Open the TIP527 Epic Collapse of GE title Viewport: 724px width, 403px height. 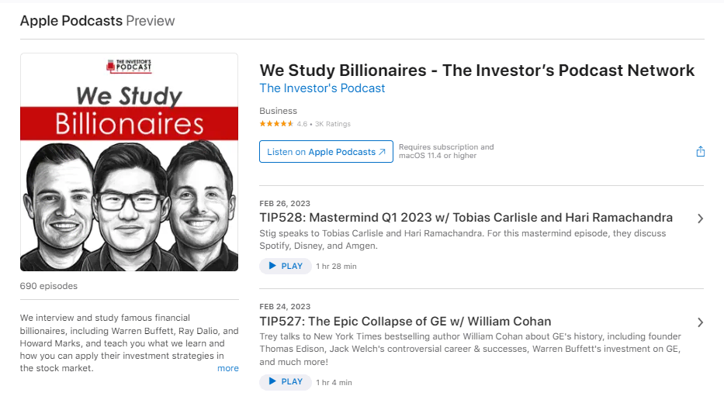coord(405,321)
